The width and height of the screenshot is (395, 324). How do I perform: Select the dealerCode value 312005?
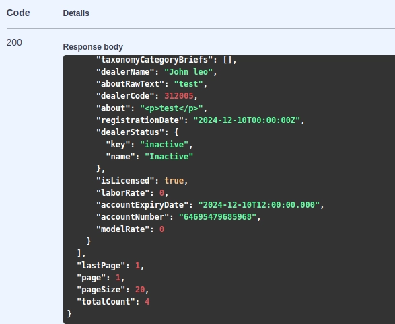(179, 96)
